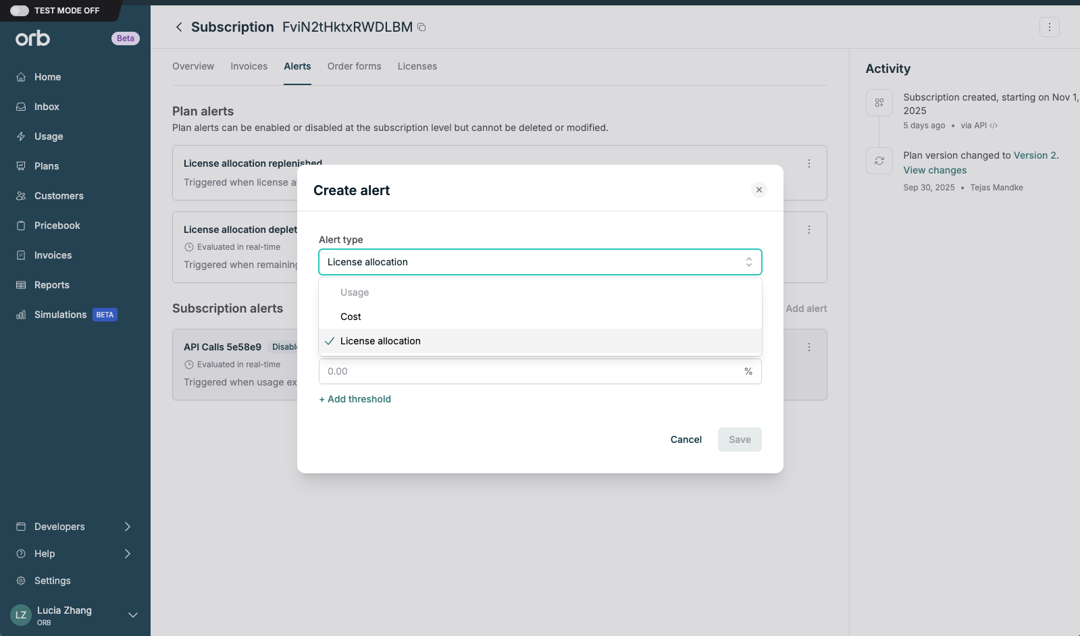Image resolution: width=1080 pixels, height=636 pixels.
Task: Click Add alert in Subscription alerts
Action: [x=806, y=309]
